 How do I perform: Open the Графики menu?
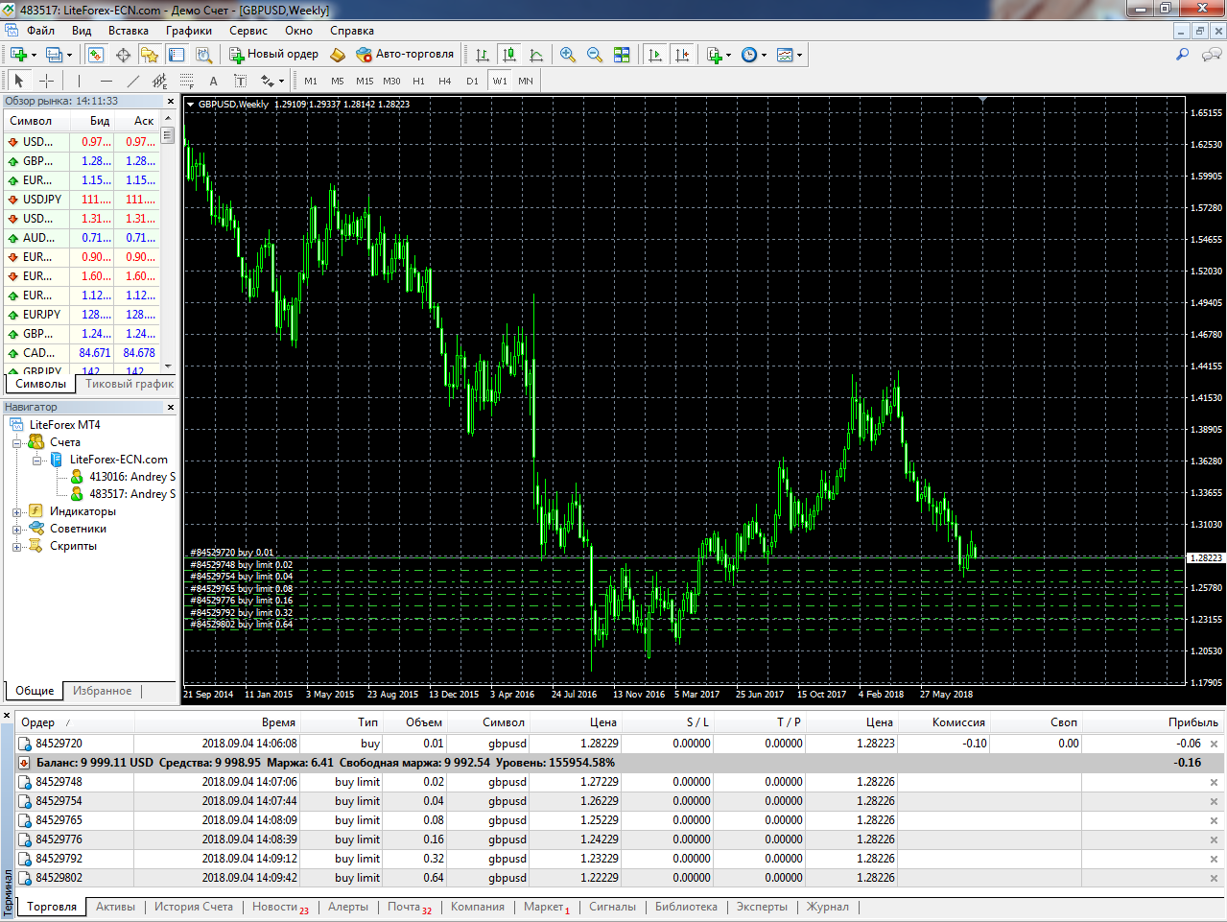click(x=188, y=31)
